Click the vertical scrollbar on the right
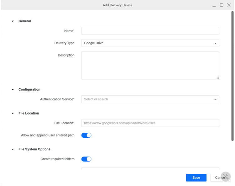The height and width of the screenshot is (186, 235). point(232,75)
